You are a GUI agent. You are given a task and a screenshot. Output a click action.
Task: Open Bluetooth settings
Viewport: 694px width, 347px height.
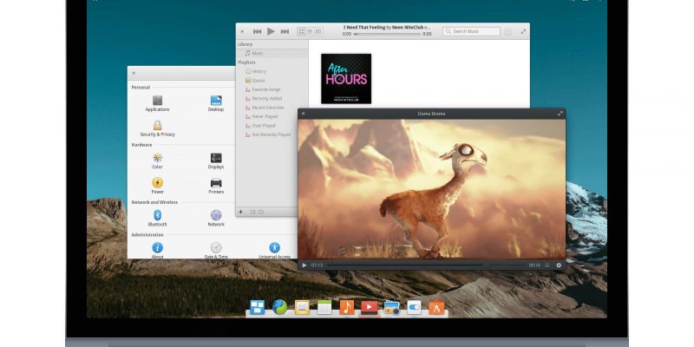point(157,219)
